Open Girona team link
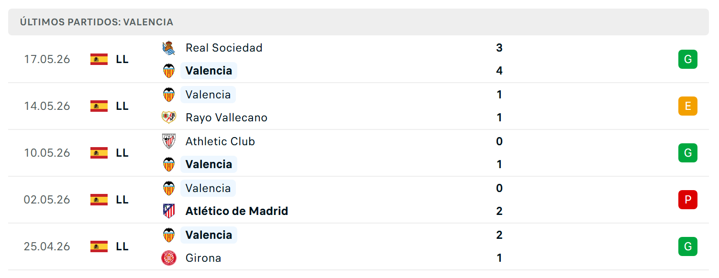719x278 pixels. tap(203, 258)
